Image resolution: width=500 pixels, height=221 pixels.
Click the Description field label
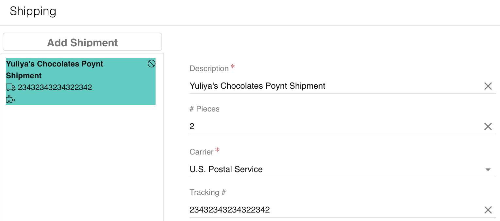209,68
